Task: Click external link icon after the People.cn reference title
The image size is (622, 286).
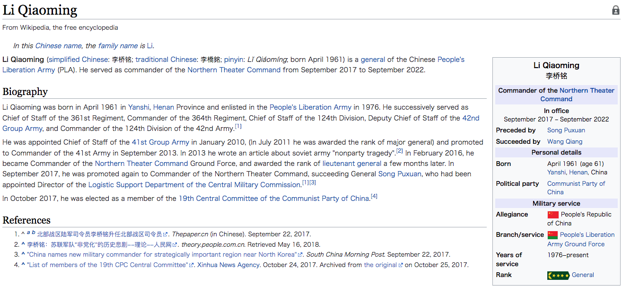Action: [175, 245]
